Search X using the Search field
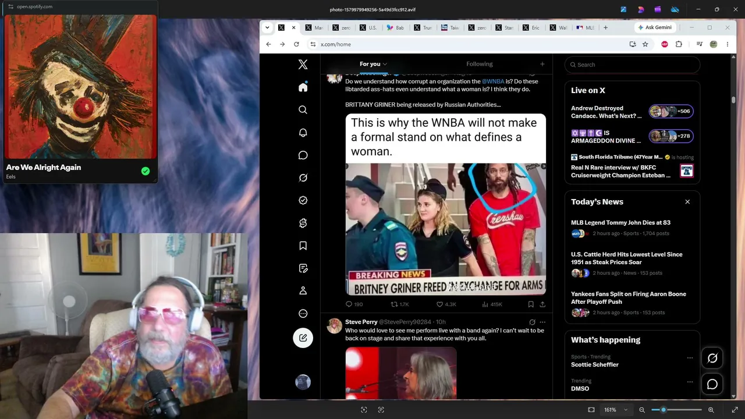745x419 pixels. click(x=632, y=65)
